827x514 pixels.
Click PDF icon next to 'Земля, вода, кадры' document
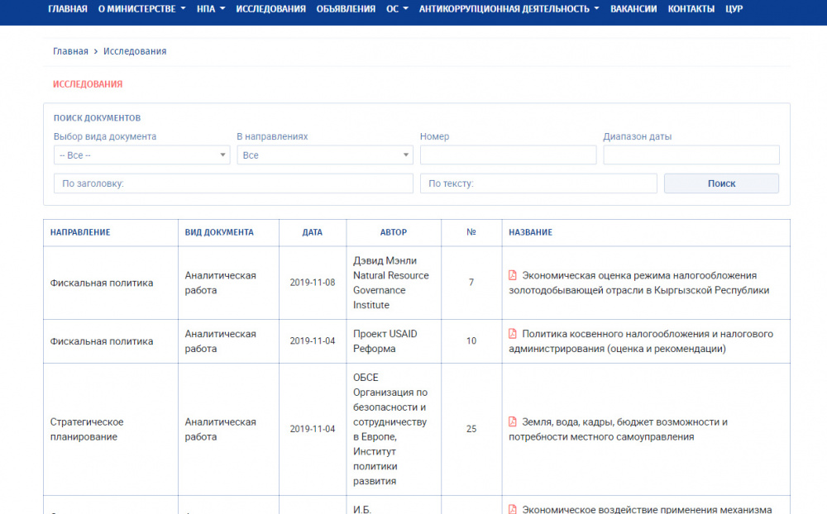click(513, 422)
